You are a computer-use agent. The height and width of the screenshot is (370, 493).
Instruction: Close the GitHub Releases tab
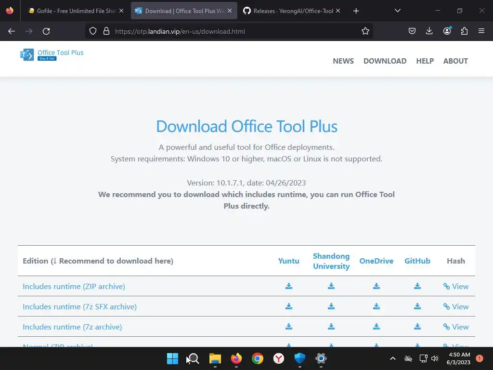point(338,11)
